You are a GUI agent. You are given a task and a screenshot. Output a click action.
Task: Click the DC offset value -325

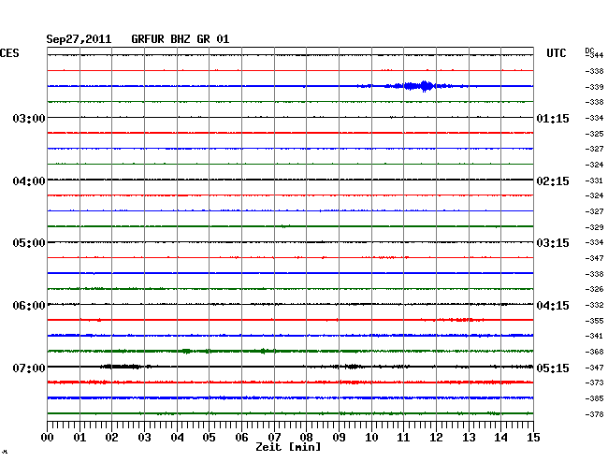coord(594,134)
